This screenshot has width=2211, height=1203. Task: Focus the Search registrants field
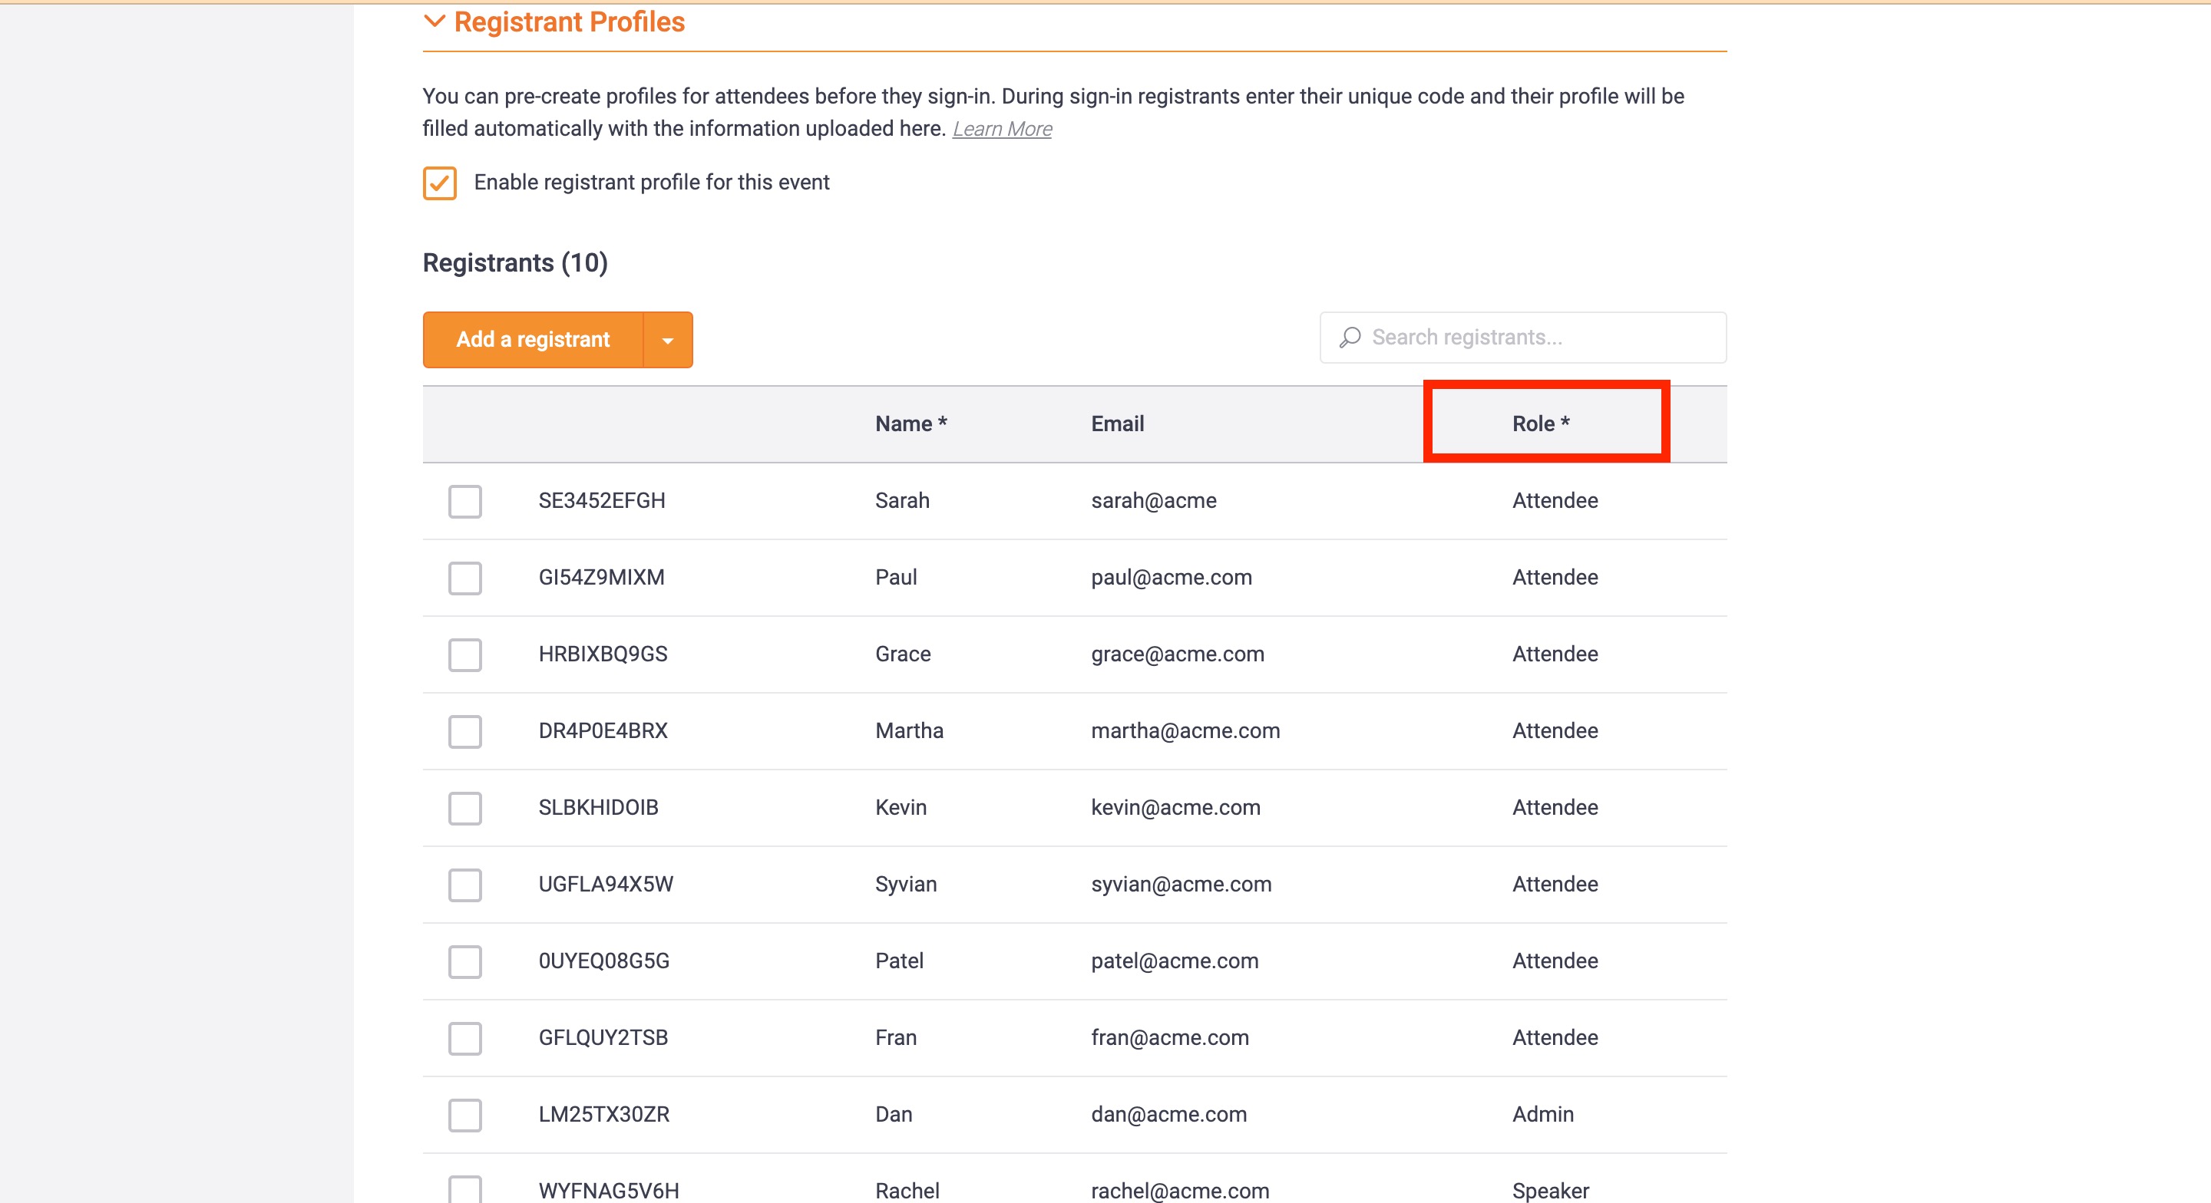[x=1536, y=338]
